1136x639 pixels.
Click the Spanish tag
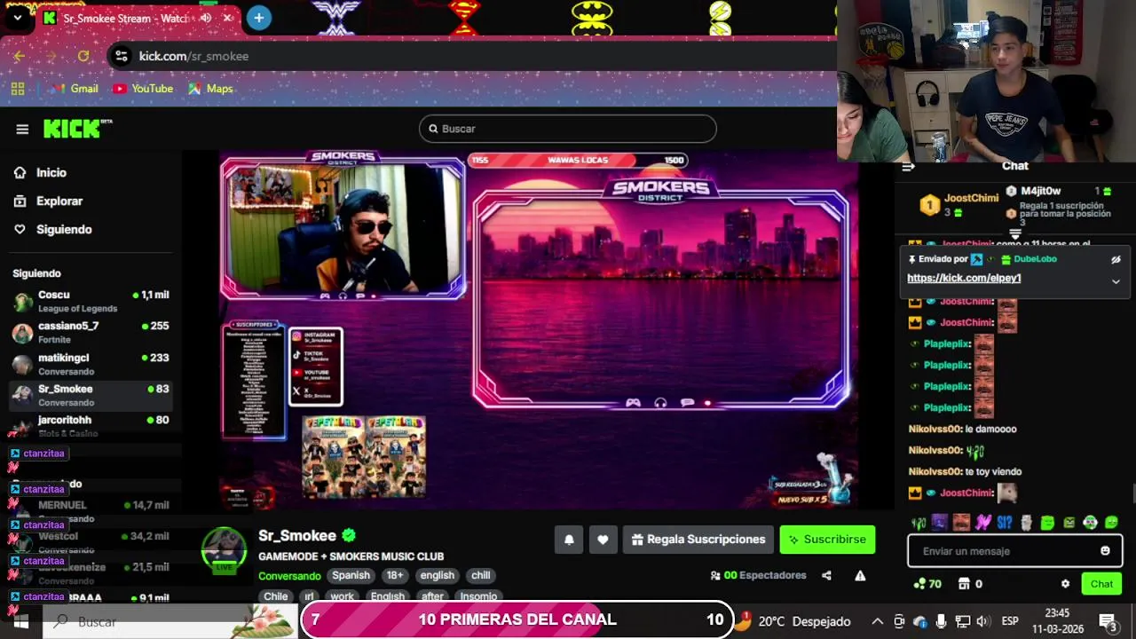[x=351, y=575]
